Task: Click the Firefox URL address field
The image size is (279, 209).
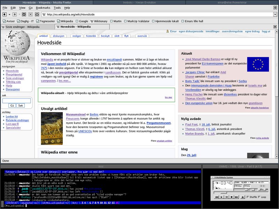Action: (157, 14)
